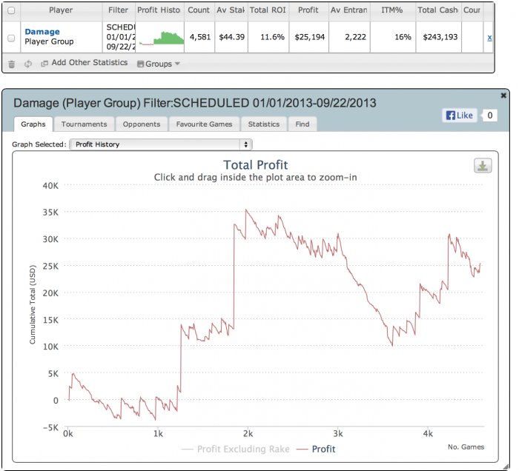Remove the Damage row using the x link
This screenshot has height=471, width=519.
tap(489, 38)
